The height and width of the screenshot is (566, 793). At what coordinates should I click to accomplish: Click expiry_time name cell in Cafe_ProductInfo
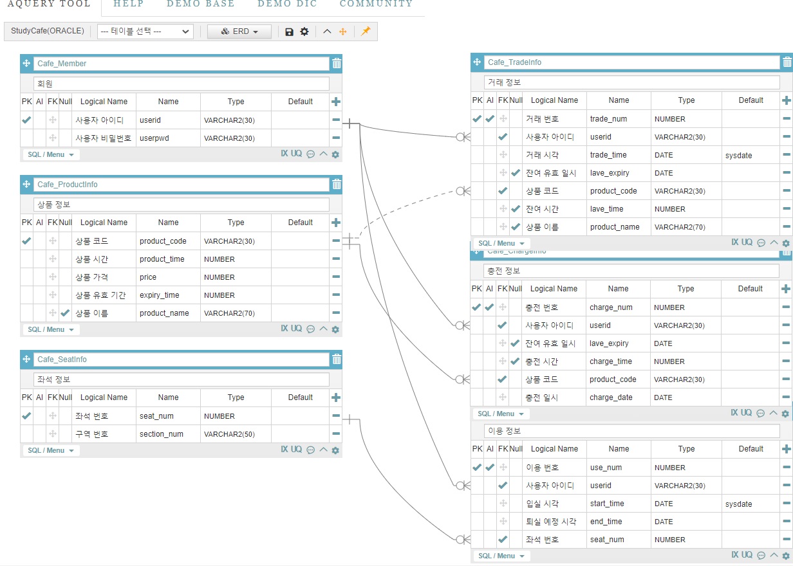click(168, 295)
